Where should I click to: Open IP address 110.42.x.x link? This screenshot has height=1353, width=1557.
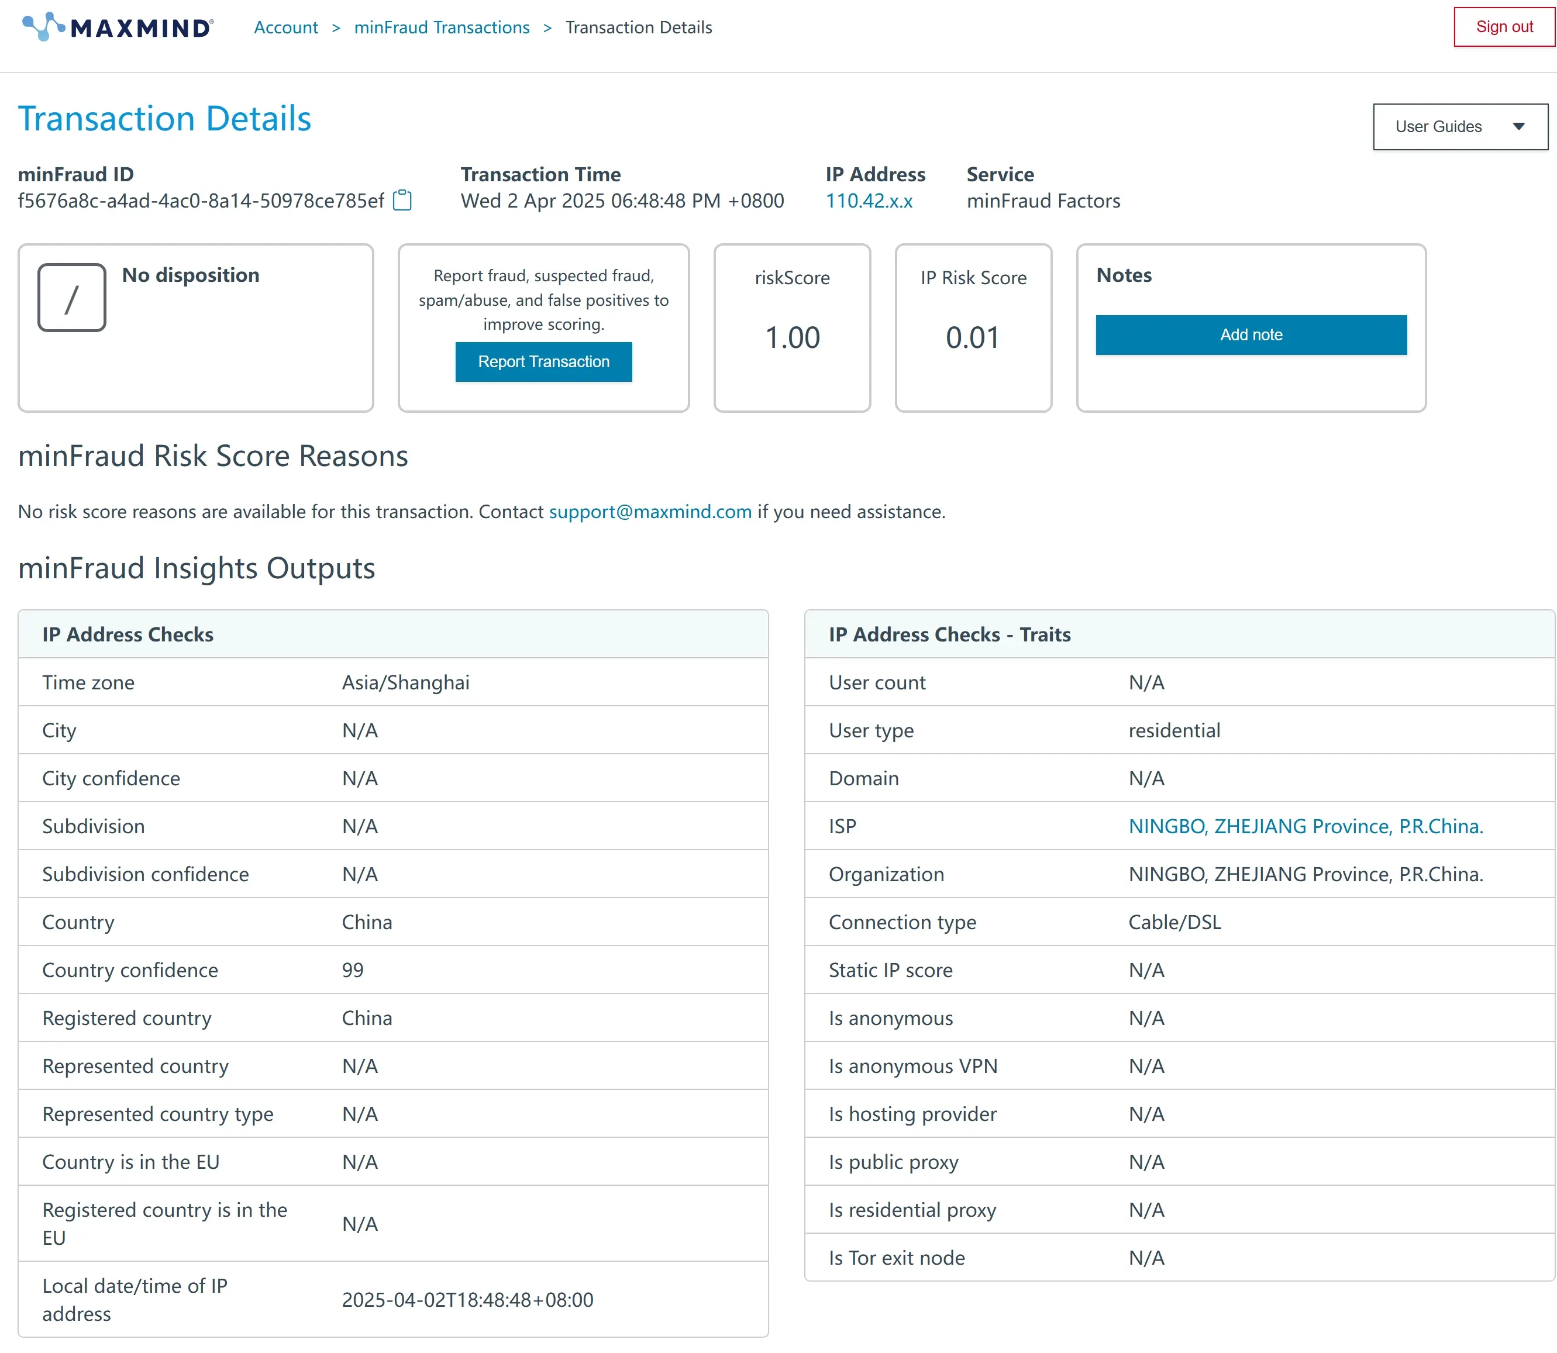[869, 201]
